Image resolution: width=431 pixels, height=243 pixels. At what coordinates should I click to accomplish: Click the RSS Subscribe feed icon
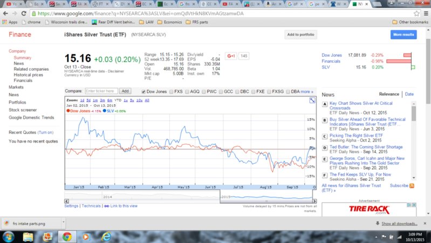(x=412, y=186)
